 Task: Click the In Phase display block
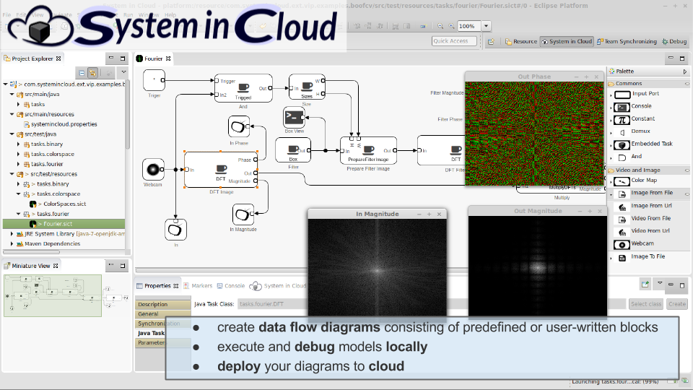click(239, 126)
